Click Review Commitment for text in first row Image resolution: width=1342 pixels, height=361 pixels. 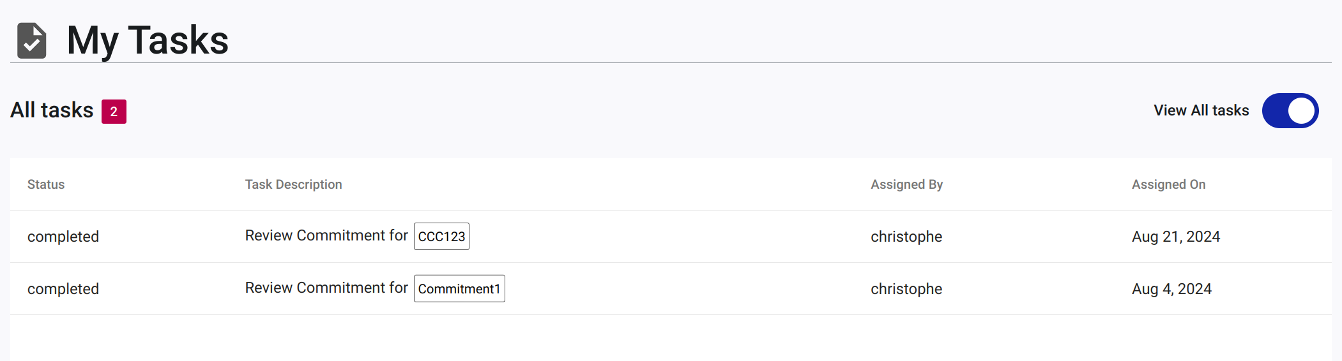point(326,235)
